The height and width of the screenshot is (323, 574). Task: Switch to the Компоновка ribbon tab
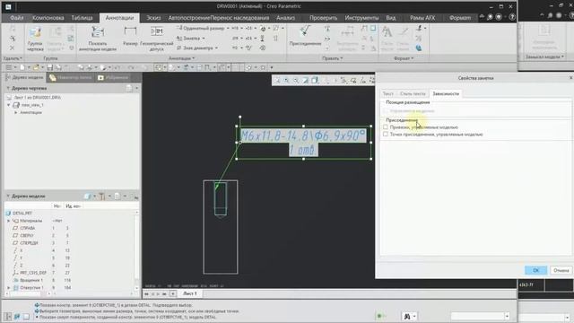coord(48,18)
